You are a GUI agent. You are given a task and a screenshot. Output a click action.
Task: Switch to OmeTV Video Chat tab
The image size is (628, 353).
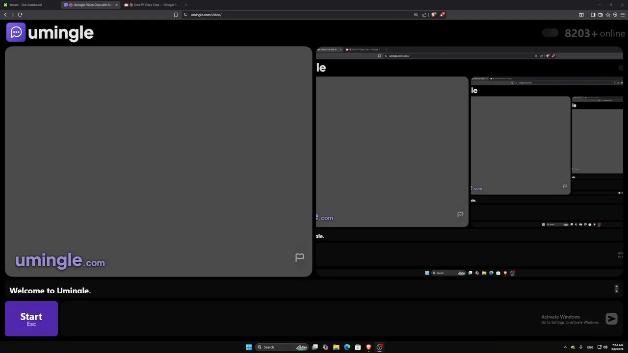pyautogui.click(x=151, y=5)
